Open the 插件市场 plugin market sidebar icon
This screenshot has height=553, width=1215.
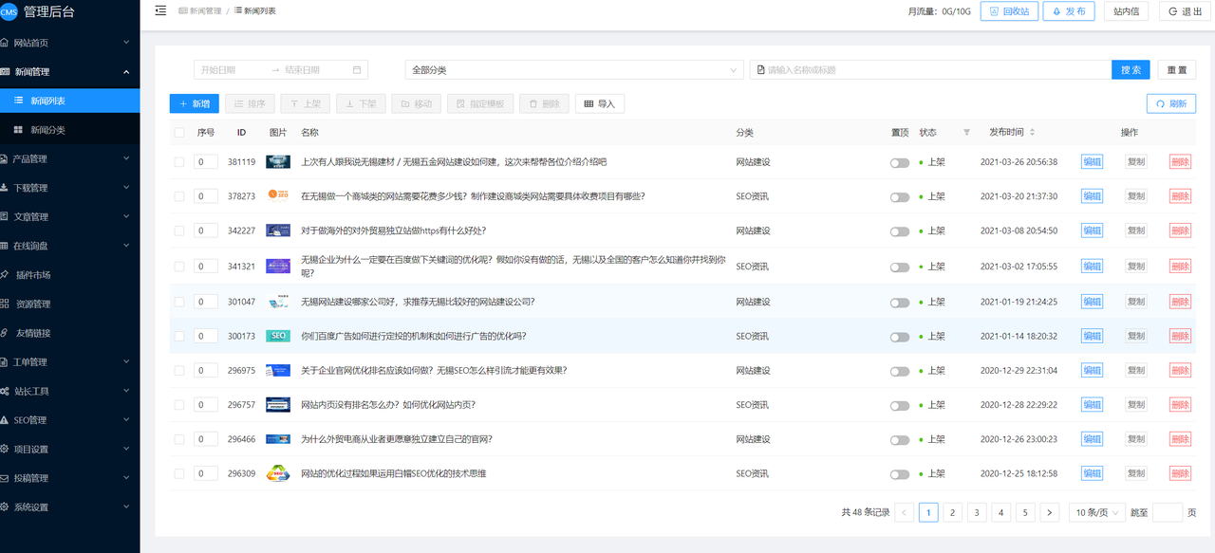point(43,274)
